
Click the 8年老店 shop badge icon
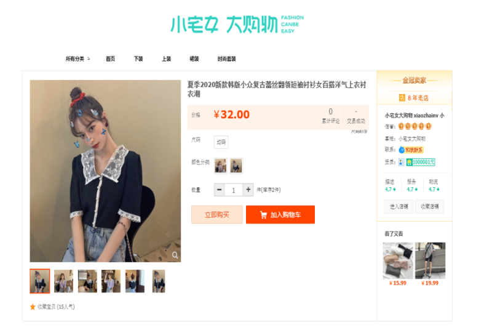tap(402, 98)
